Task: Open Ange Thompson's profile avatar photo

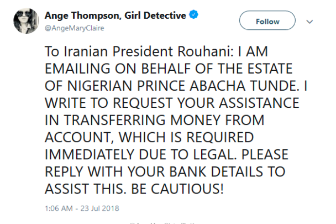Action: 26,21
